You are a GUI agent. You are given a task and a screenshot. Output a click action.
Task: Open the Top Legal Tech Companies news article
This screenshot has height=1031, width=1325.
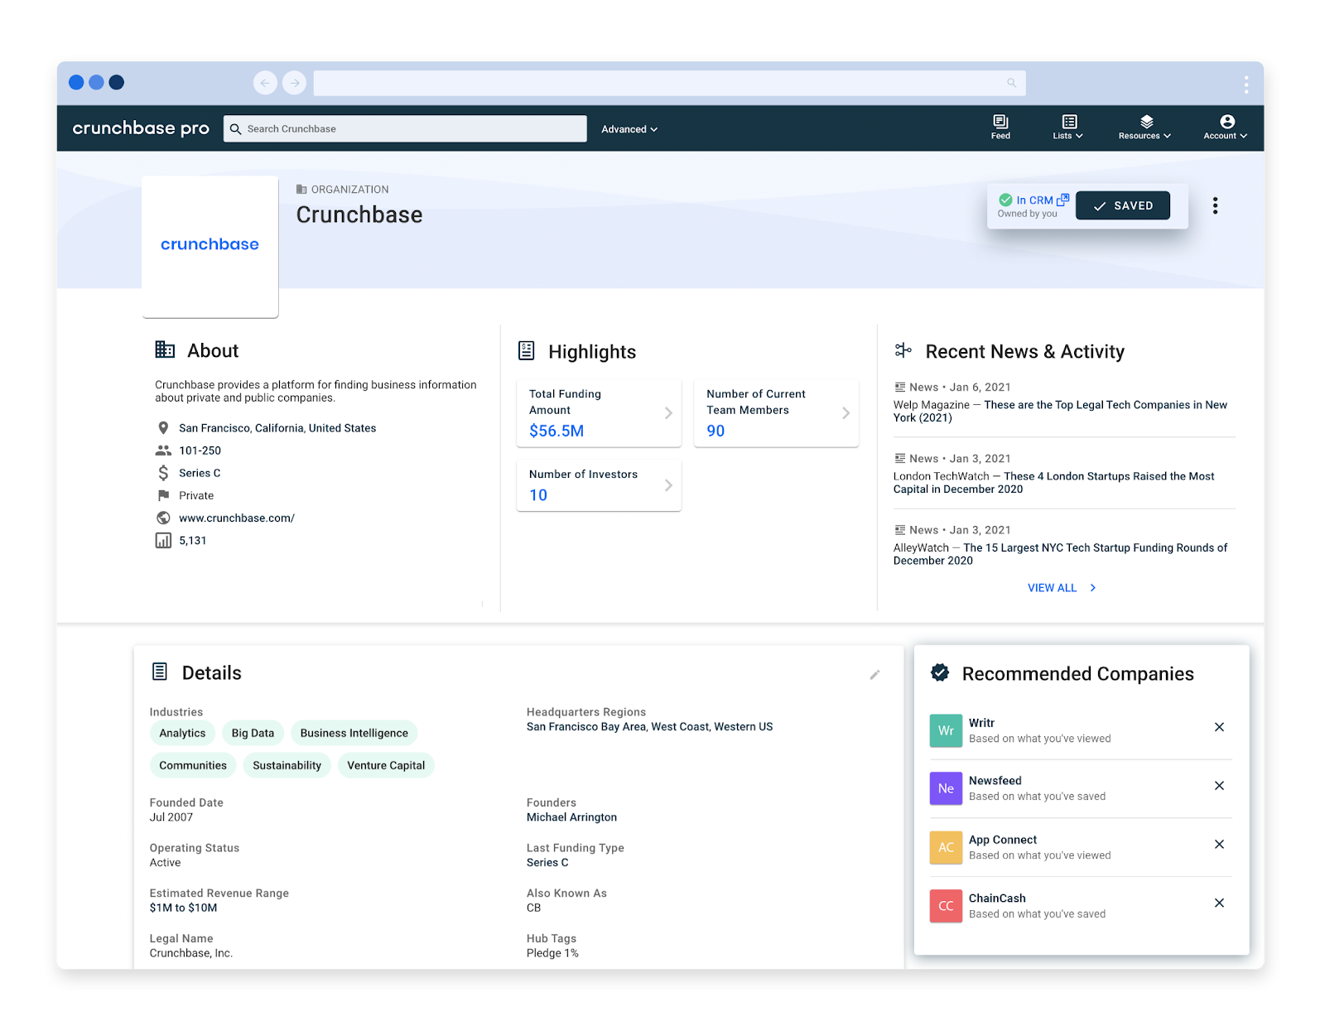point(1061,411)
